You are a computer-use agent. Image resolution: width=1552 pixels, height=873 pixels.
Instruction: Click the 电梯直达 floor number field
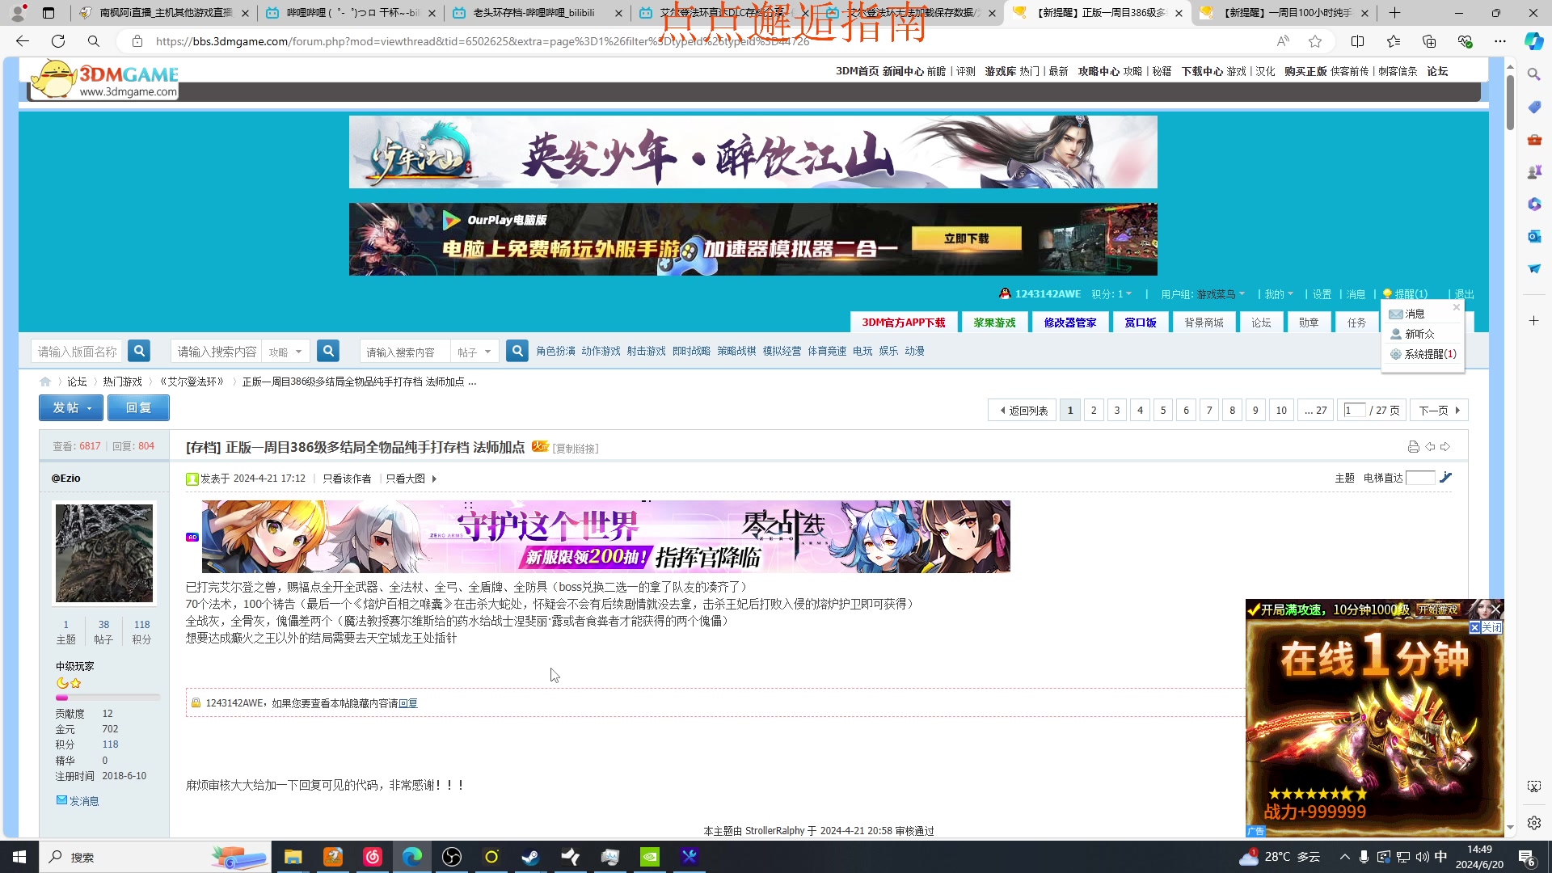(1420, 478)
